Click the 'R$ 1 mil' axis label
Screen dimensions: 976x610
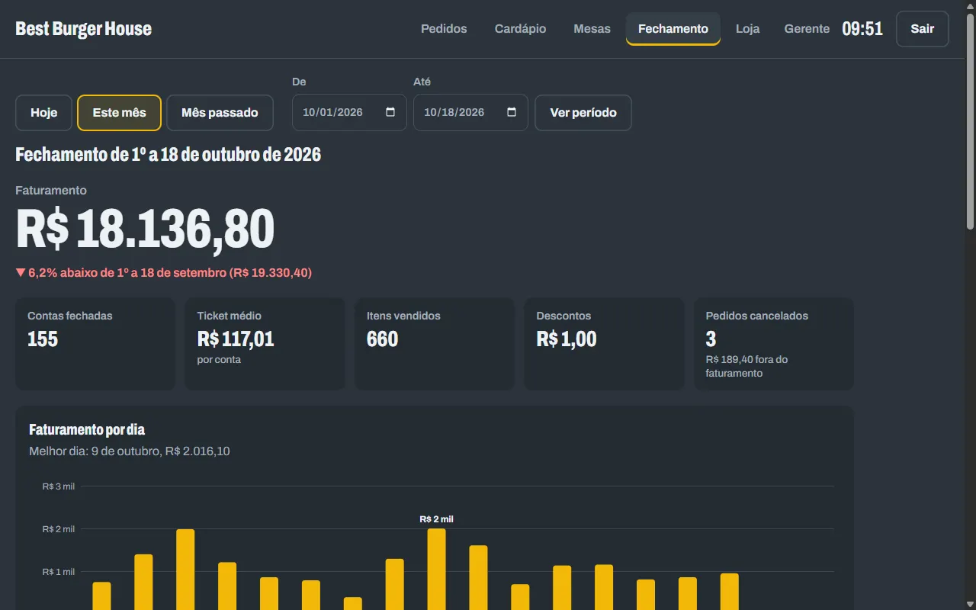[59, 572]
